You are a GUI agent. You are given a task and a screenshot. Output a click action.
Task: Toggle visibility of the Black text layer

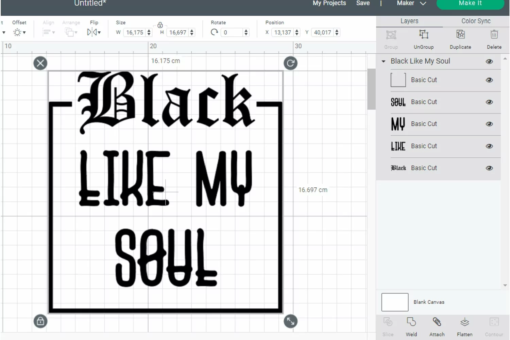click(489, 168)
